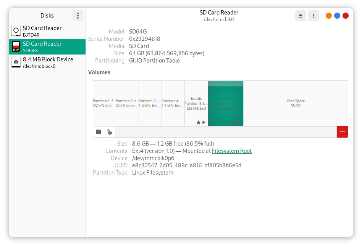Select Partition 3 volume block
Viewport: 362px width, 247px height.
click(x=150, y=103)
